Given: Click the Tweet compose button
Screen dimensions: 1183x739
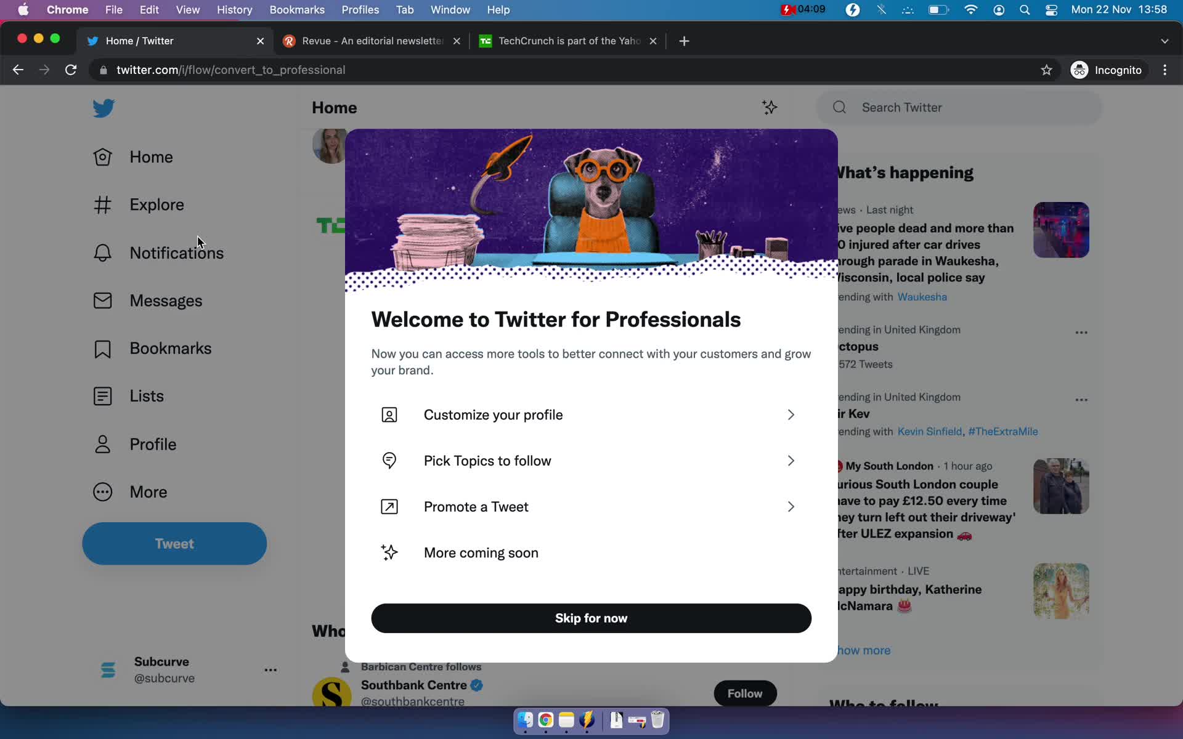Looking at the screenshot, I should [x=174, y=543].
